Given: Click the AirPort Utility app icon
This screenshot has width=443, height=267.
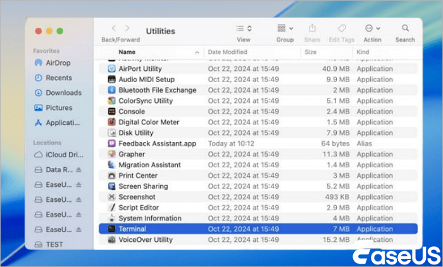Looking at the screenshot, I should pyautogui.click(x=112, y=69).
